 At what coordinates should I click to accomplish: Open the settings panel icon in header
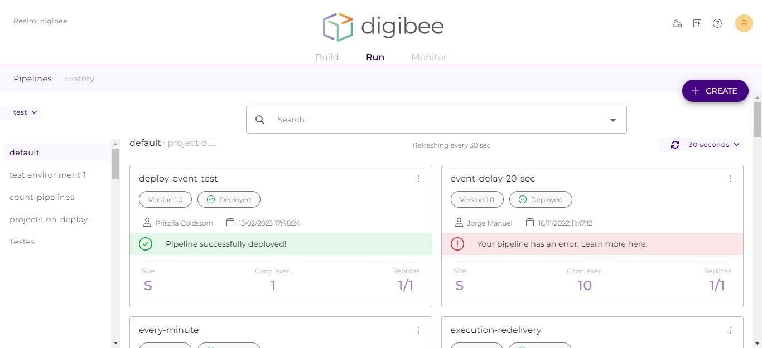coord(697,23)
